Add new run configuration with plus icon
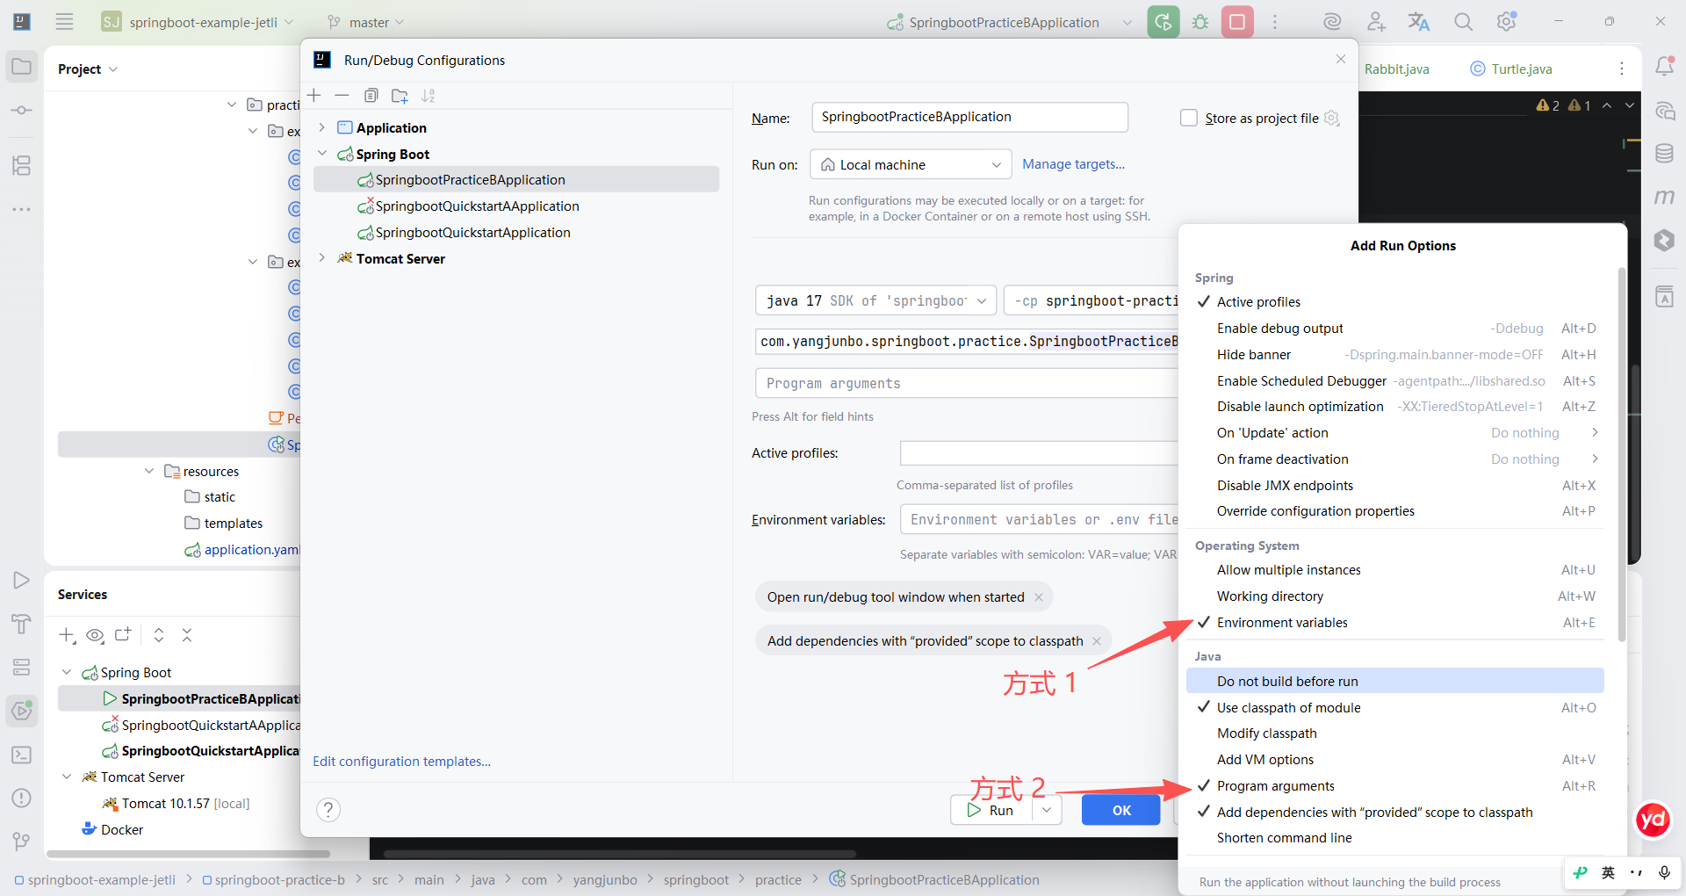 [314, 95]
